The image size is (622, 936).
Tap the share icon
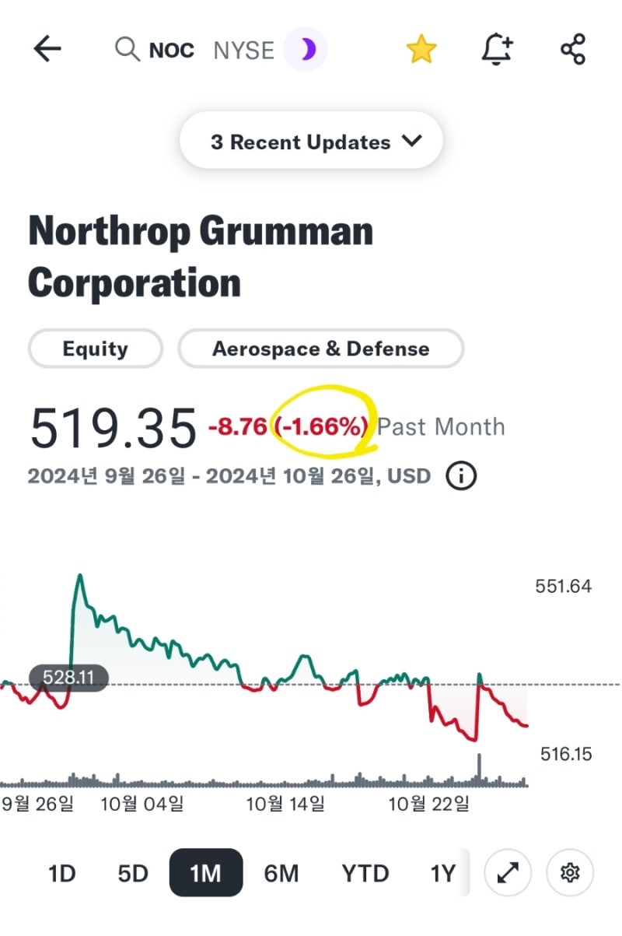(x=573, y=50)
